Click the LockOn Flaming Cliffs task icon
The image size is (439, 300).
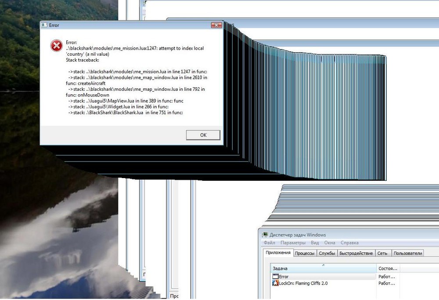[x=275, y=283]
